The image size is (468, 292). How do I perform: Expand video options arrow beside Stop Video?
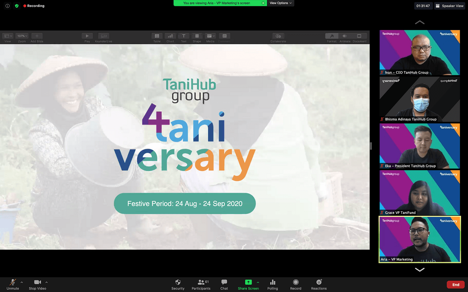pyautogui.click(x=46, y=282)
